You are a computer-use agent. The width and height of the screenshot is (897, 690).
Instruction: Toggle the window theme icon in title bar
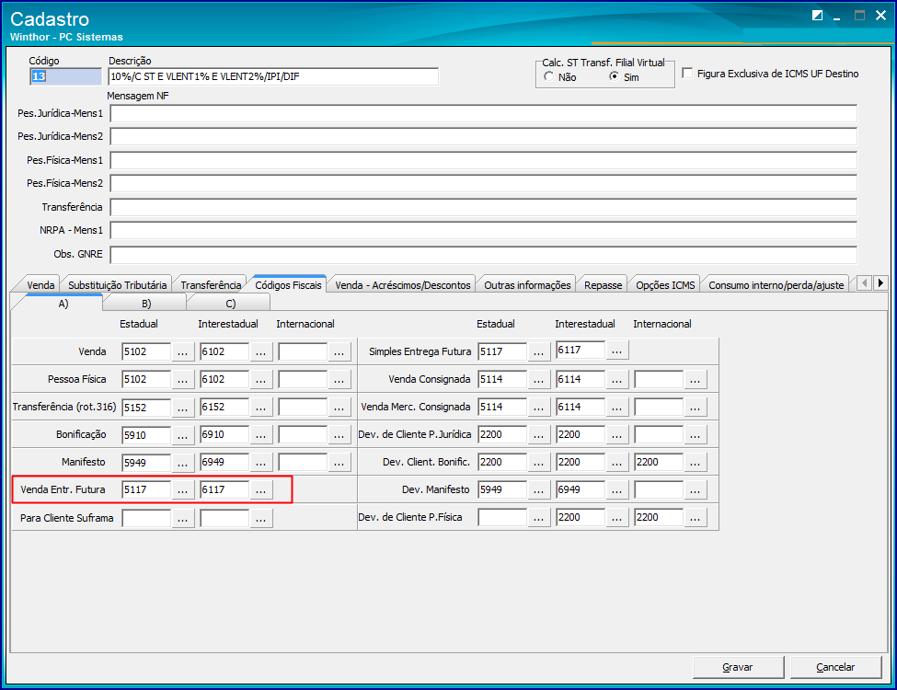(x=818, y=16)
